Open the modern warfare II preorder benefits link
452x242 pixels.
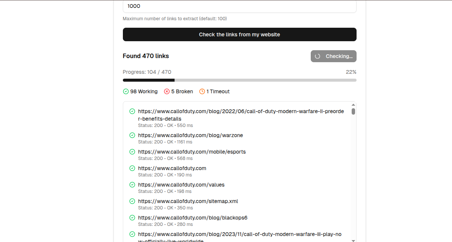click(241, 111)
